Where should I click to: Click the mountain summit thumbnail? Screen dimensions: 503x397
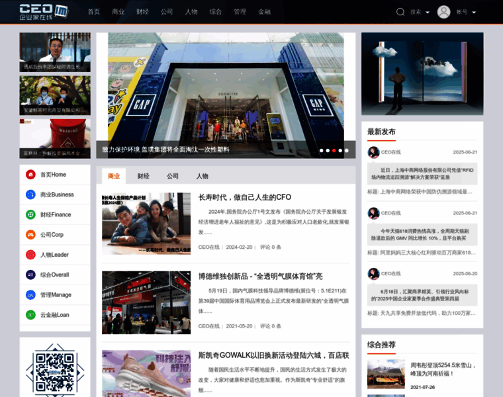(x=386, y=374)
